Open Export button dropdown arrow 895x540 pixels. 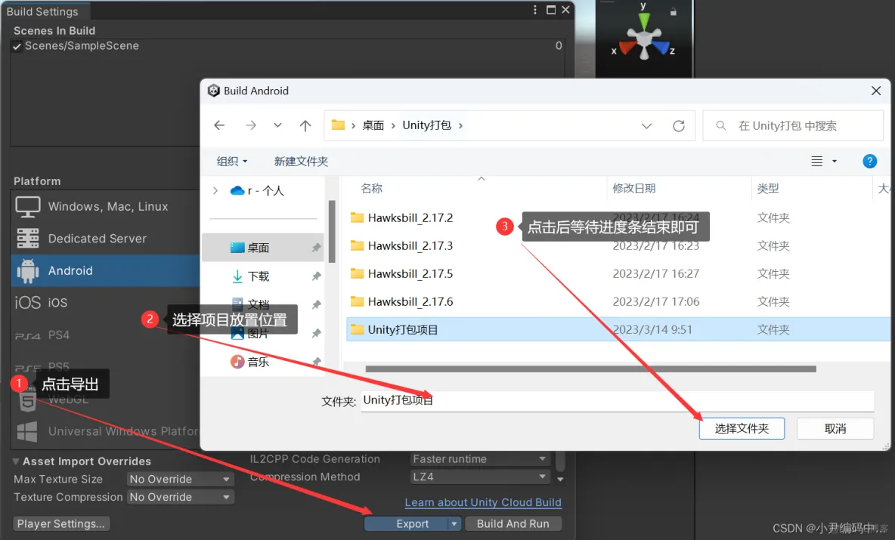tap(454, 523)
